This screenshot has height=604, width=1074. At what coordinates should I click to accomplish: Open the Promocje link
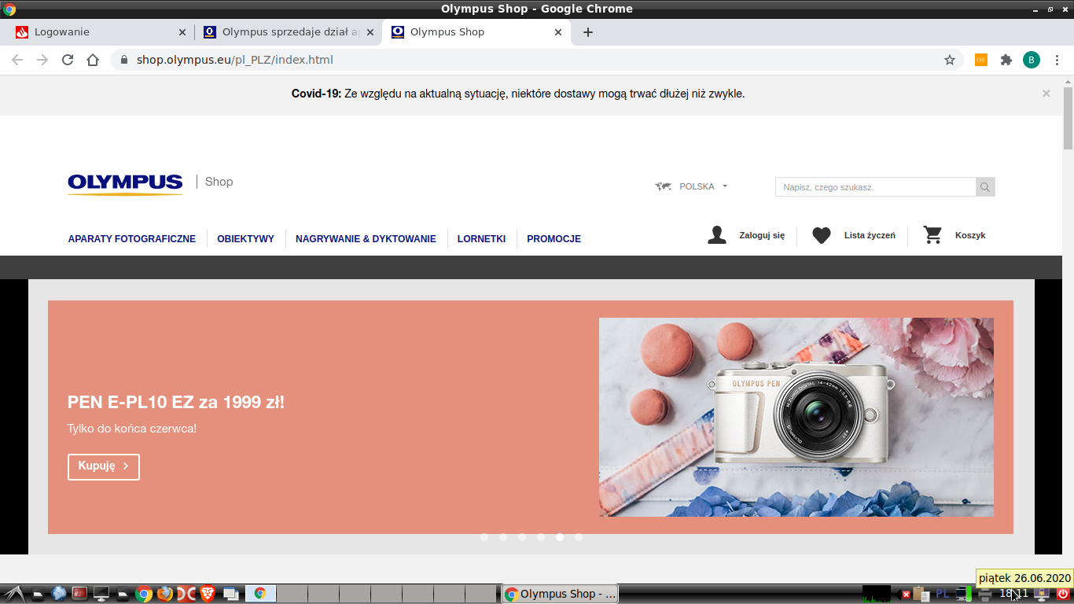click(554, 239)
